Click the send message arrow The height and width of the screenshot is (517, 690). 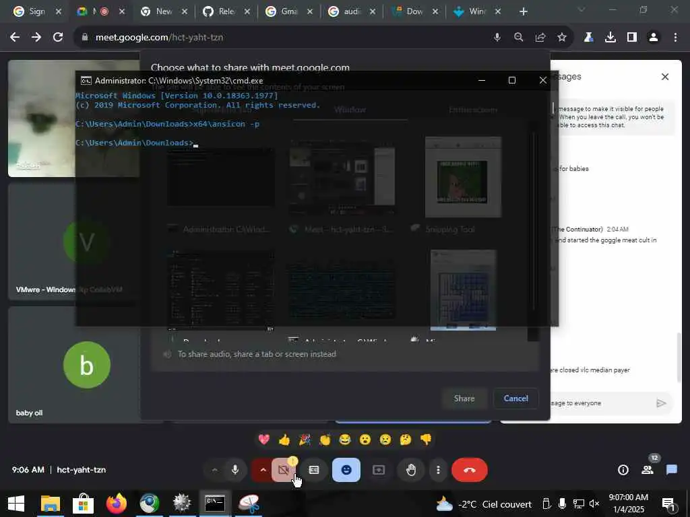[661, 403]
